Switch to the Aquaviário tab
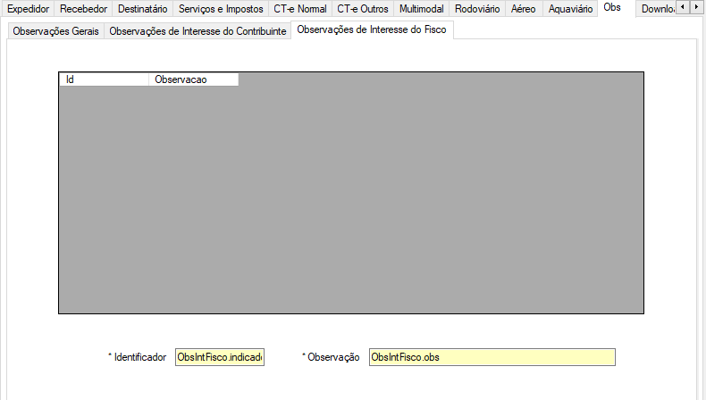The height and width of the screenshot is (400, 706). (570, 9)
